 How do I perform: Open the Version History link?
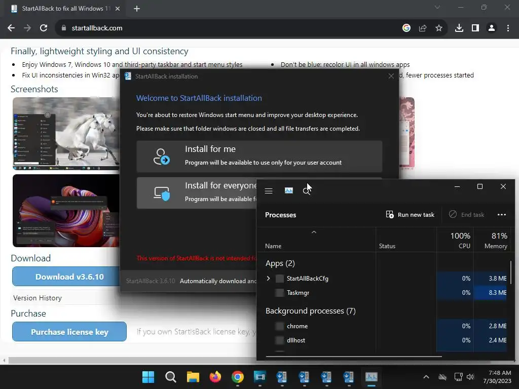38,298
